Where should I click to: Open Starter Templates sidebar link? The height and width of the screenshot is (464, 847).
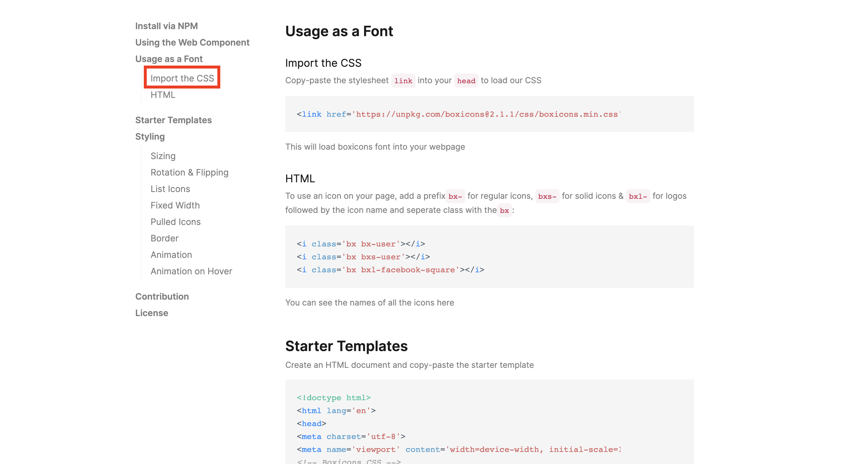173,120
